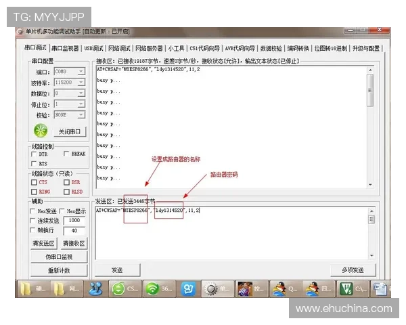Open the 360 WiFi taskbar item
This screenshot has height=325, width=406.
click(159, 288)
